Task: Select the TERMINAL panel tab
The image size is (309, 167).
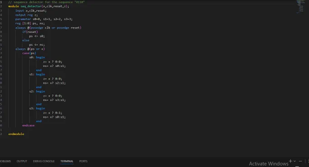Action: tap(67, 161)
